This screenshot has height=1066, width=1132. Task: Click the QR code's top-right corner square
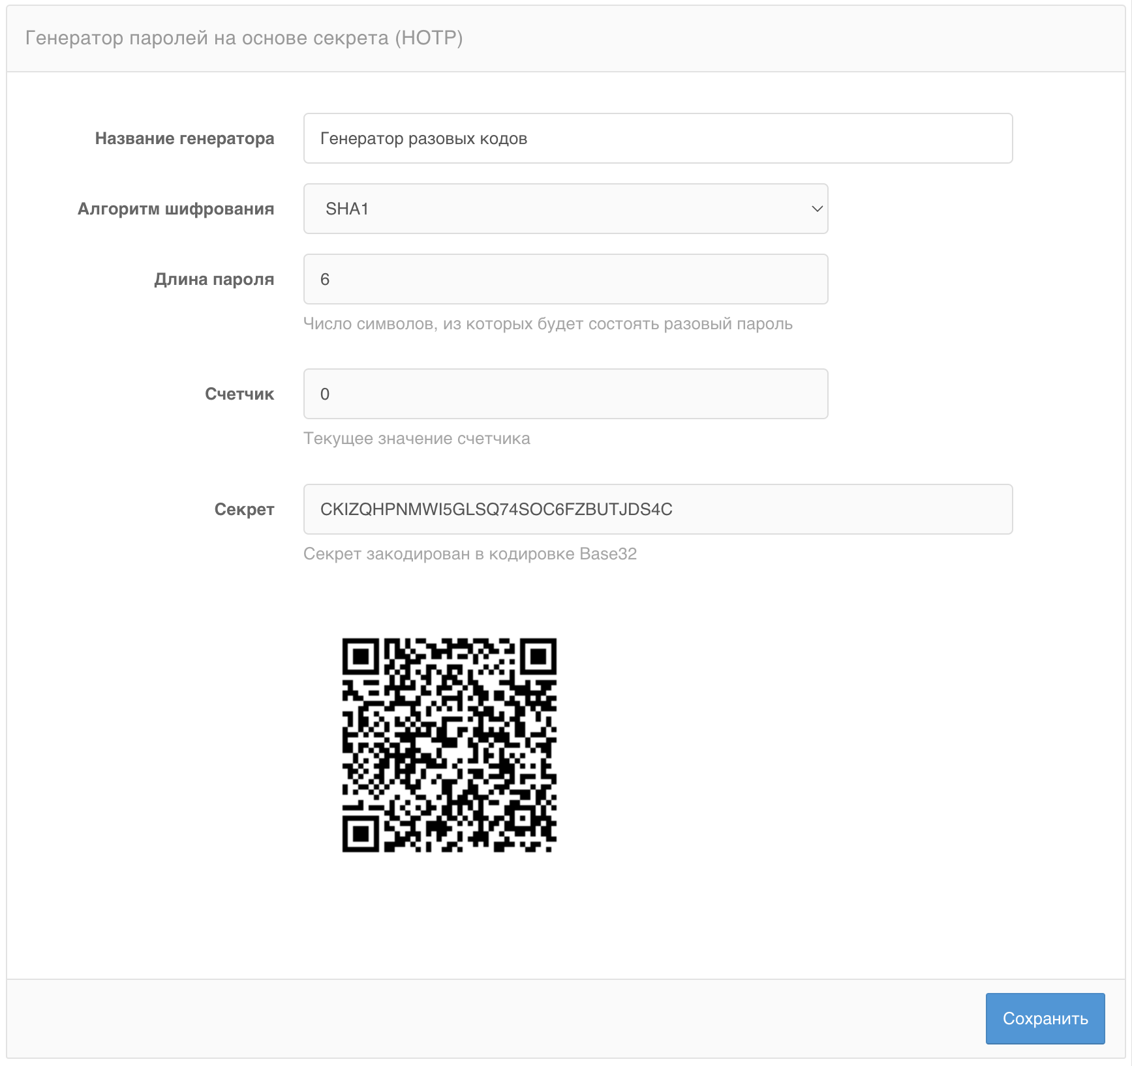(x=538, y=657)
